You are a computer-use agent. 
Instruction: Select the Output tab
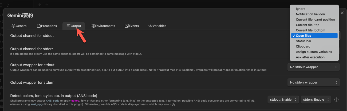[x=74, y=26]
